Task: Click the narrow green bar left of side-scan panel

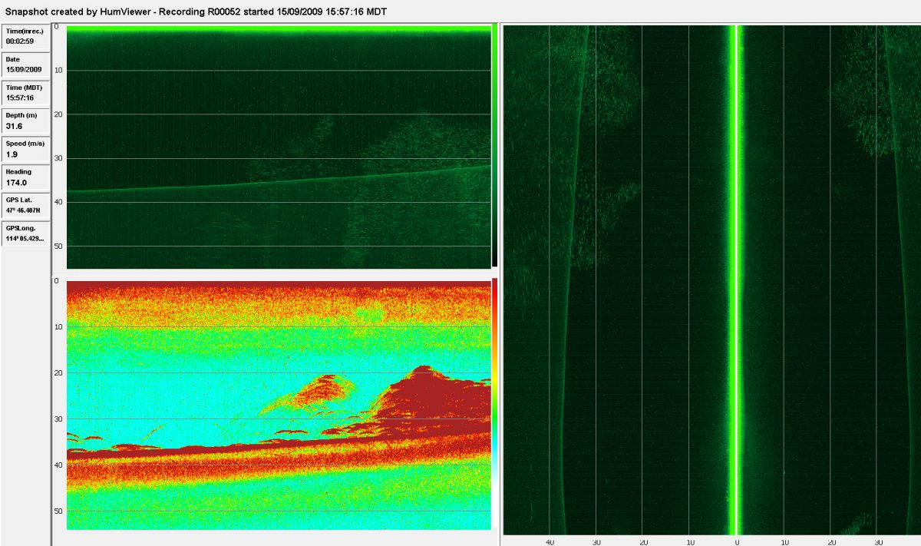Action: coord(503,276)
